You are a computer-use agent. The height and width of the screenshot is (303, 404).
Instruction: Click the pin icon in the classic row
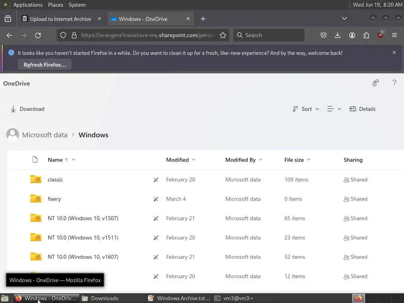pyautogui.click(x=156, y=180)
